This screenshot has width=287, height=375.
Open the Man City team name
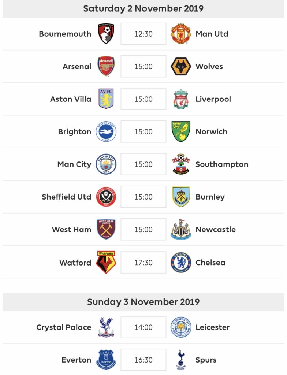tap(74, 164)
